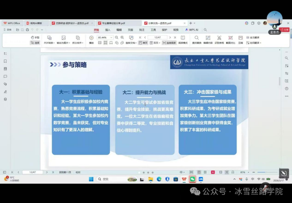Adjust the zoom slider in status bar
Image resolution: width=292 pixels, height=203 pixels.
click(266, 172)
